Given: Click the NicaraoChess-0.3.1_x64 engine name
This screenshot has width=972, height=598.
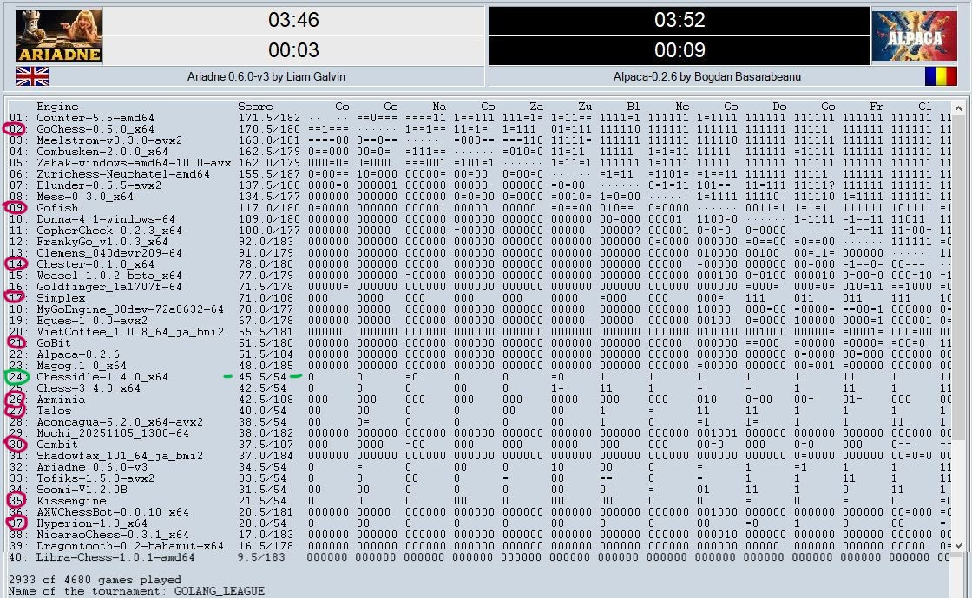Looking at the screenshot, I should (x=113, y=534).
